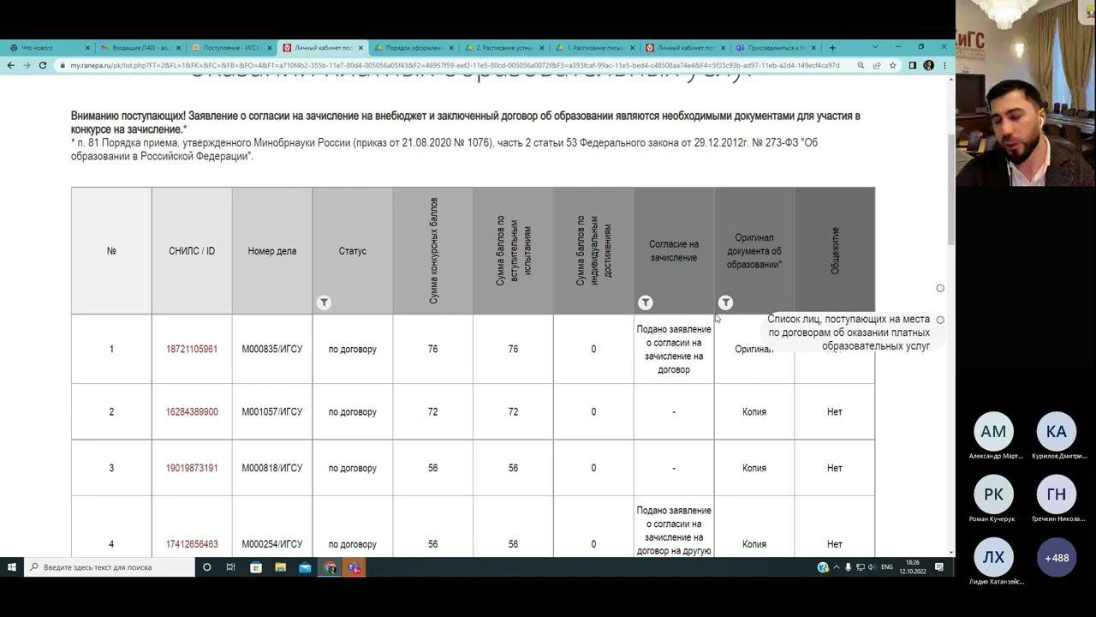Open File Explorer from the taskbar
1096x617 pixels.
click(280, 567)
